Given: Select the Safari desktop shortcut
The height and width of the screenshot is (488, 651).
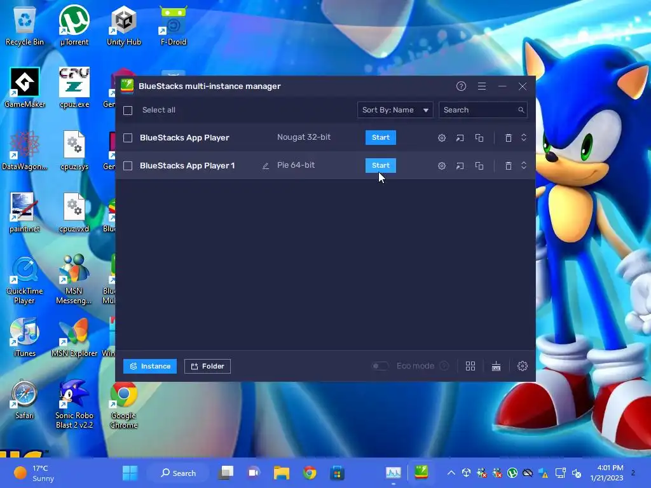Looking at the screenshot, I should click(x=25, y=399).
